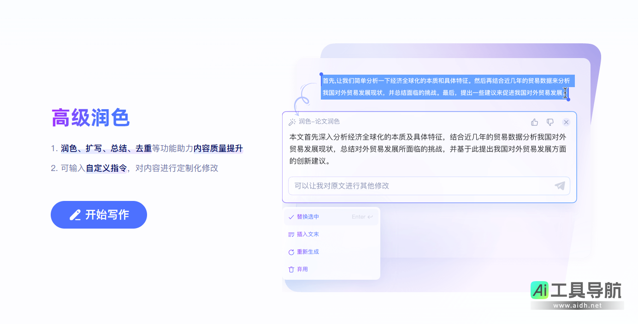
Task: Click the highlighted 自定义指令 text
Action: tap(106, 168)
